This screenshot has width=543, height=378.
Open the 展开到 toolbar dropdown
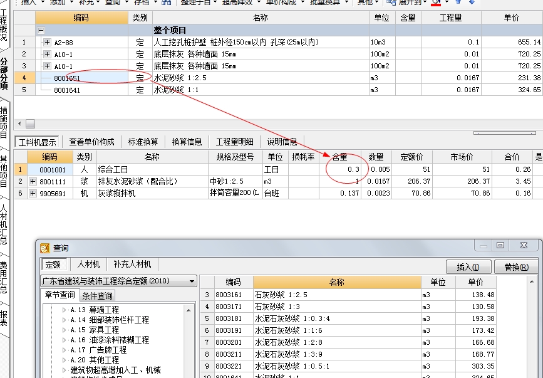point(425,2)
